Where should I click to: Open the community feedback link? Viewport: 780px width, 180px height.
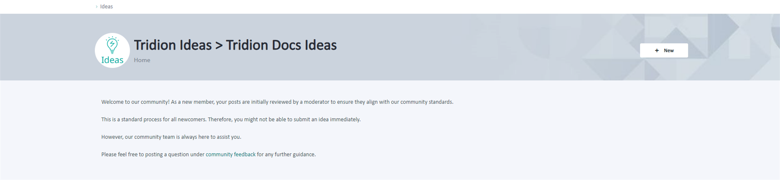click(231, 154)
